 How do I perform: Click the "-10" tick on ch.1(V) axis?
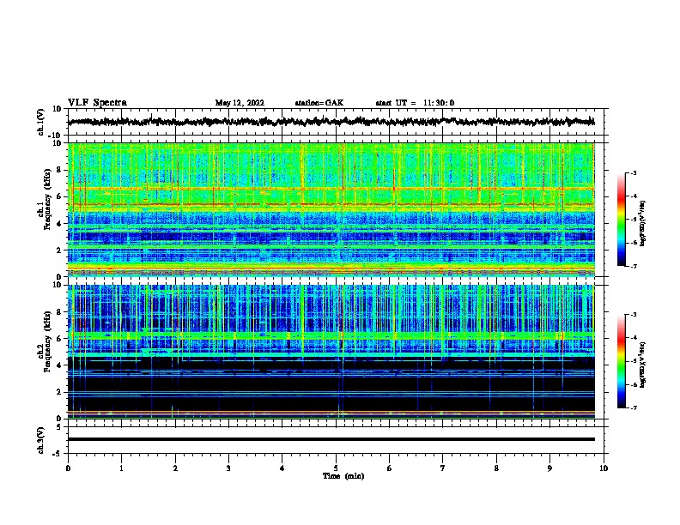pos(56,136)
